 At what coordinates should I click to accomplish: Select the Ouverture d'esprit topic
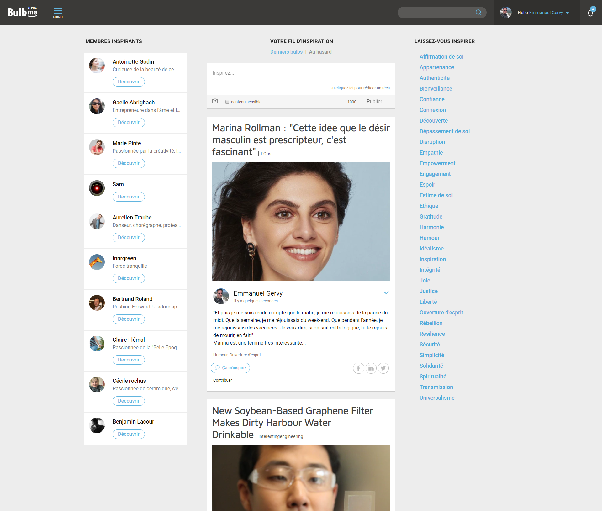441,313
